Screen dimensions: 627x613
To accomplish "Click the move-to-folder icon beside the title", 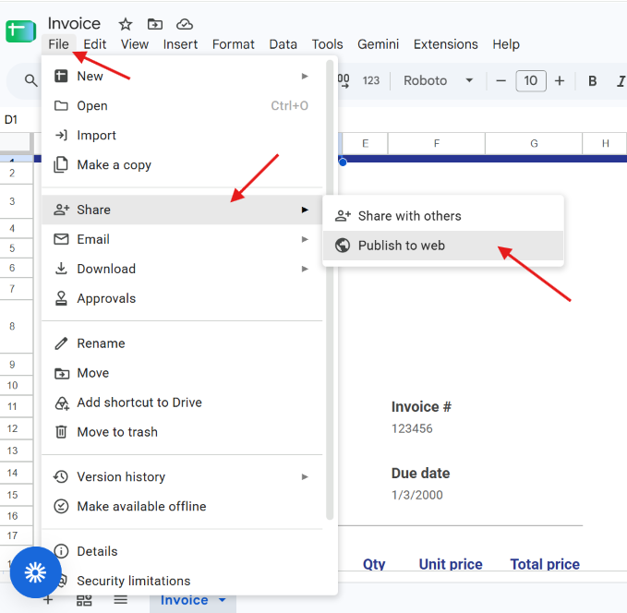I will tap(155, 24).
